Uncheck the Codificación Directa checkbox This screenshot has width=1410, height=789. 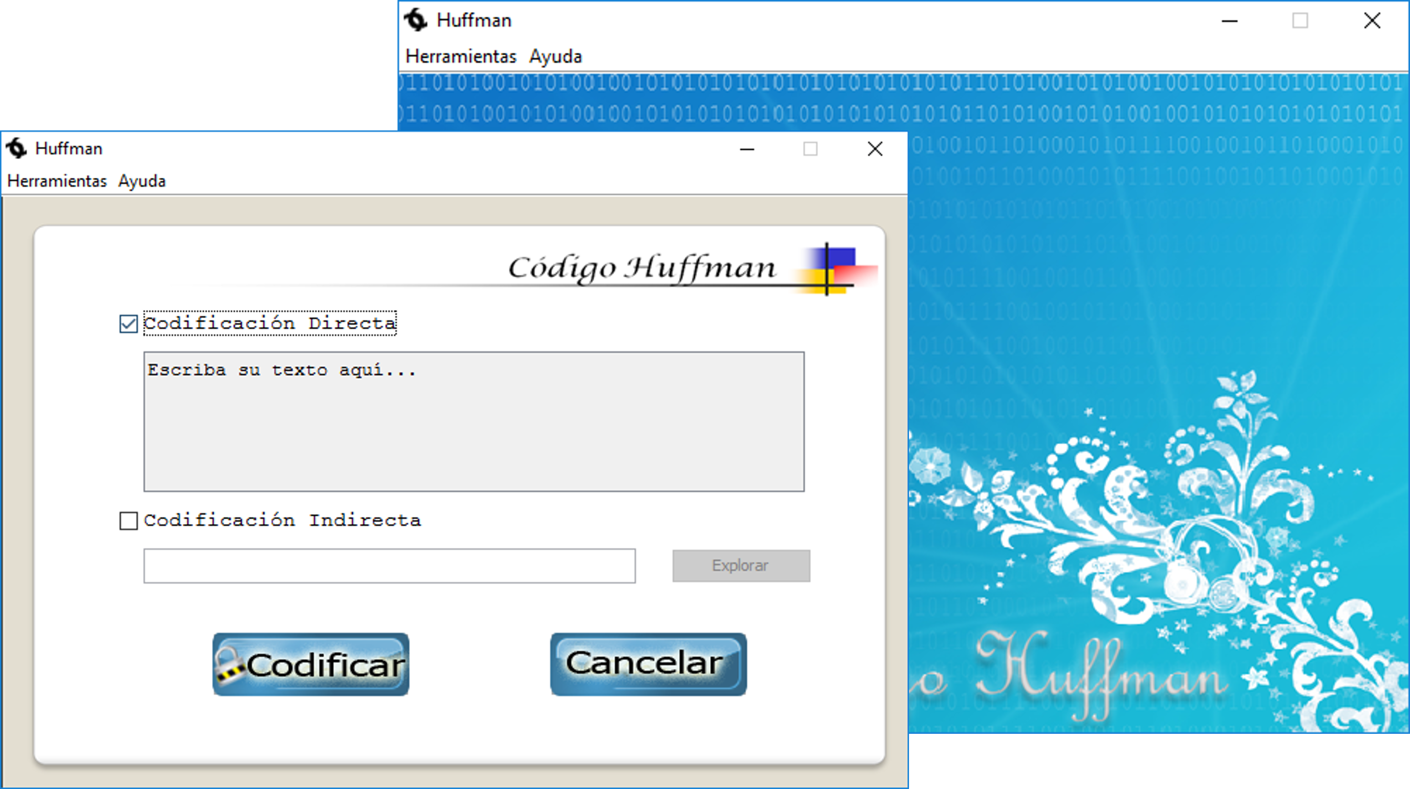point(129,324)
